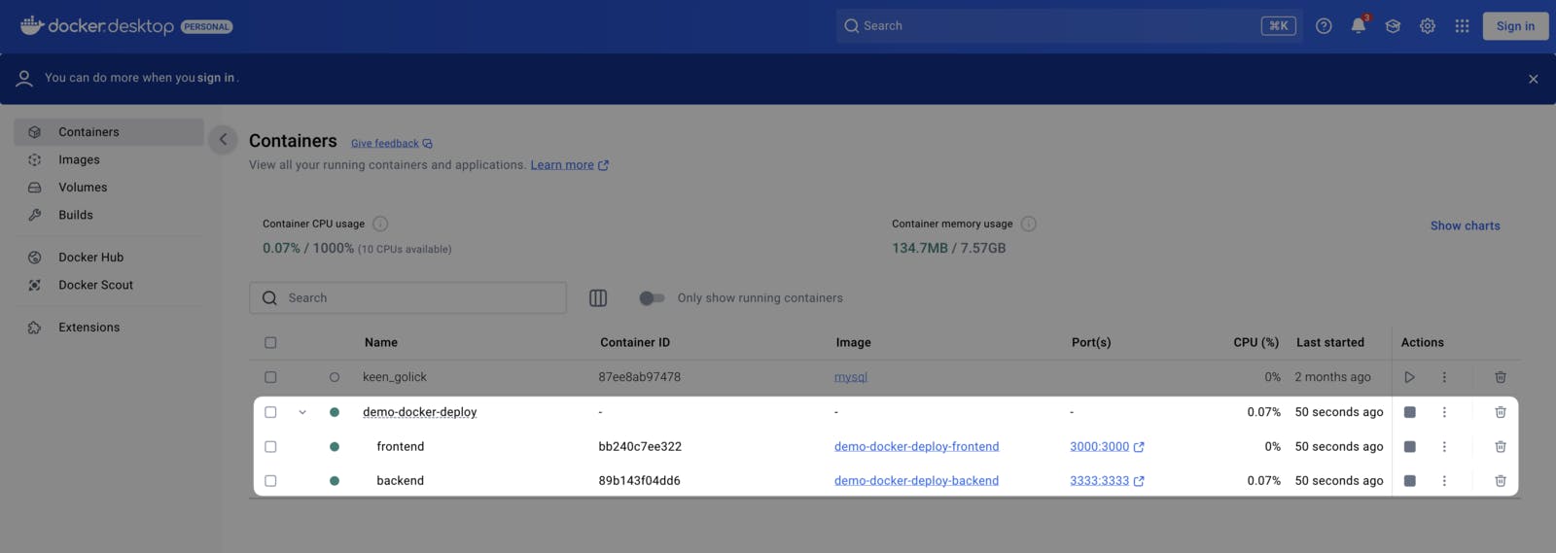
Task: Sort by the Name column header
Action: pos(381,343)
